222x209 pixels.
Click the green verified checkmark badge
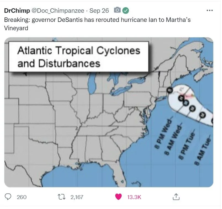pyautogui.click(x=126, y=11)
